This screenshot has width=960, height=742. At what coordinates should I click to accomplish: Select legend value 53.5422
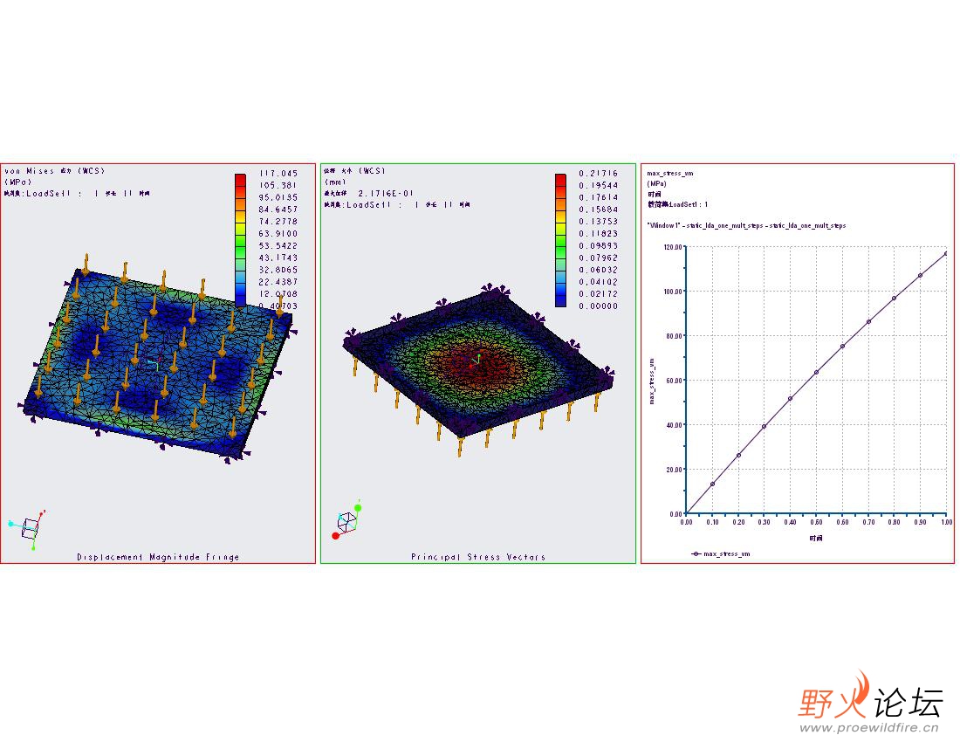pos(278,246)
